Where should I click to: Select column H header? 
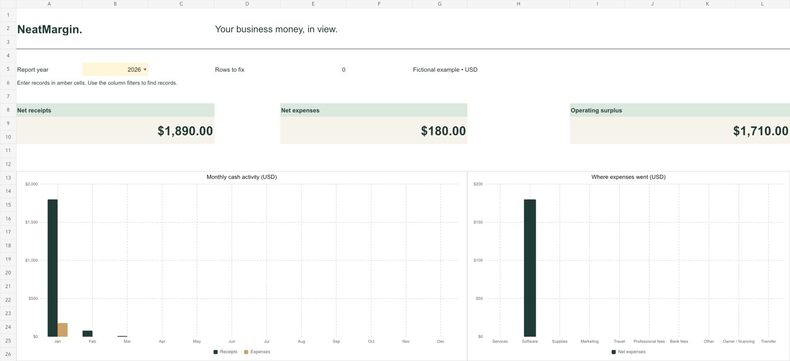[518, 4]
